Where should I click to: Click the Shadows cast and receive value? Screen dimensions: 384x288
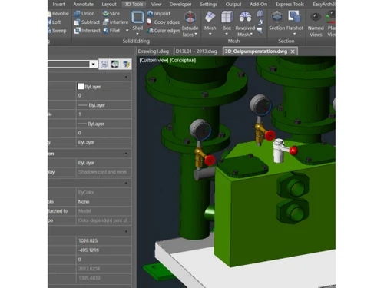pyautogui.click(x=104, y=172)
